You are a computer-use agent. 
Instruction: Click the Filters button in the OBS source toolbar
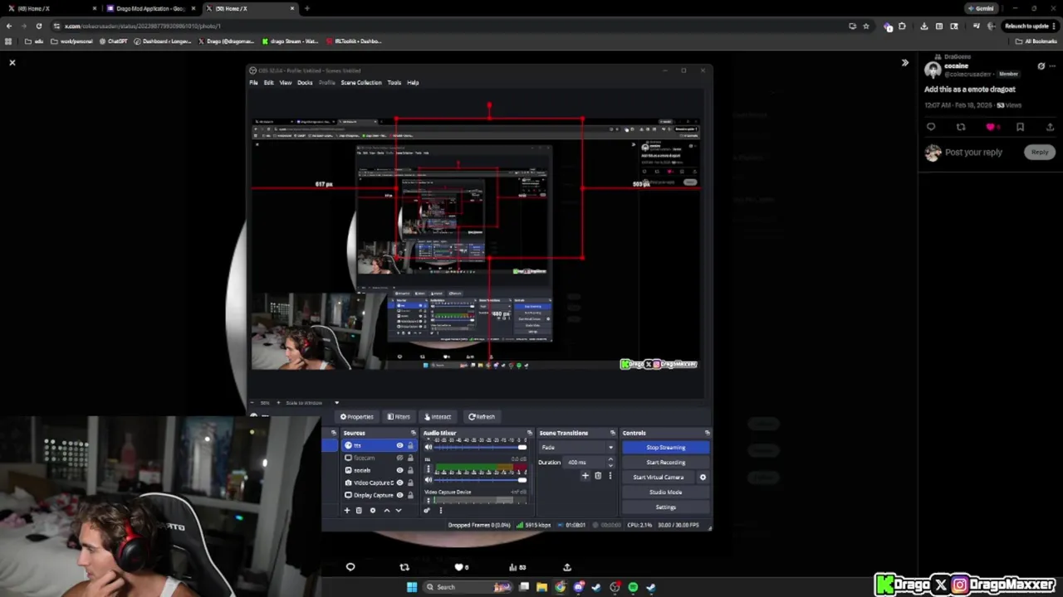399,417
